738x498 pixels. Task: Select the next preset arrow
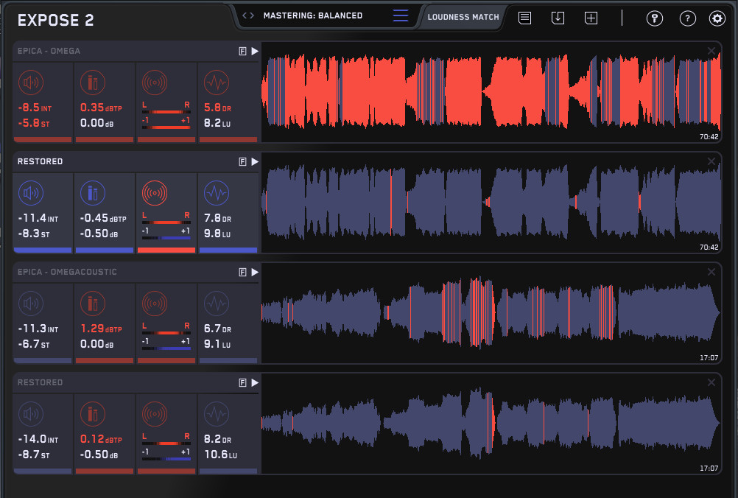coord(252,15)
